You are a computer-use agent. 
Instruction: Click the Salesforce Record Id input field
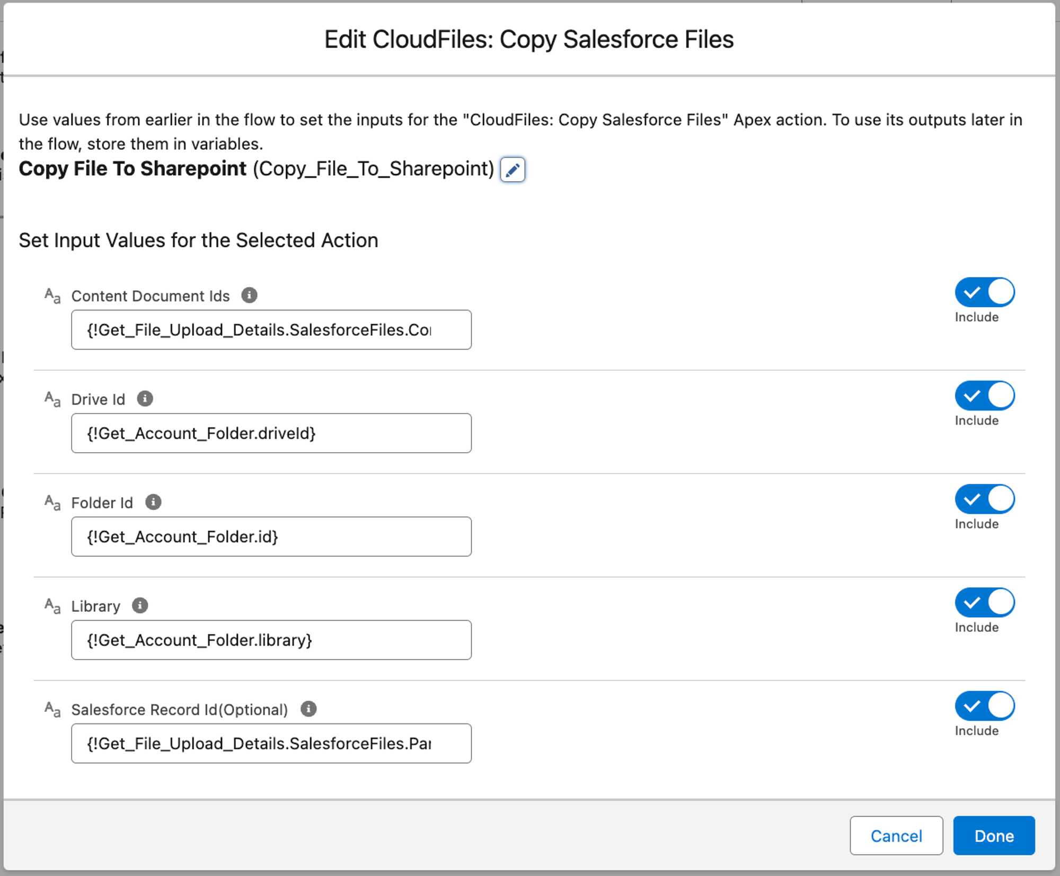pyautogui.click(x=271, y=744)
